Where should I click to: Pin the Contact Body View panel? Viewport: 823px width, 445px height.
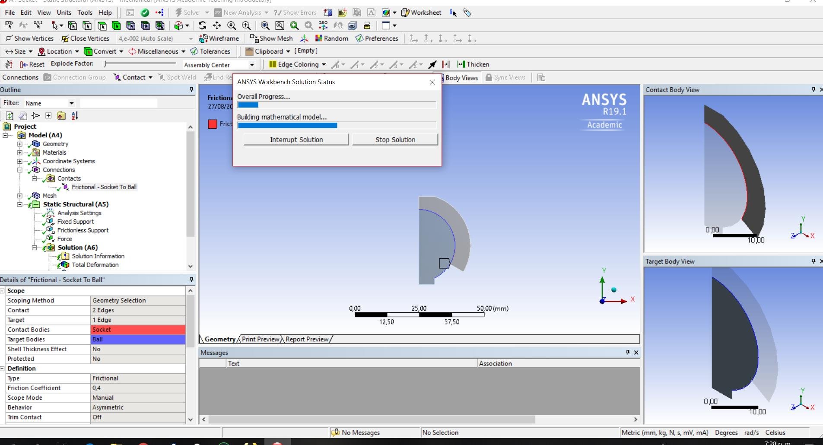point(813,89)
